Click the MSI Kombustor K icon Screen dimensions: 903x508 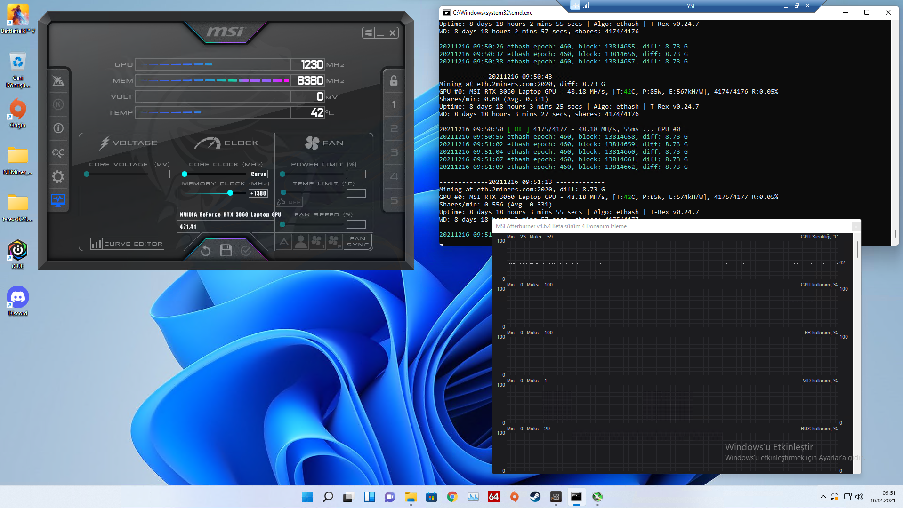[x=58, y=104]
